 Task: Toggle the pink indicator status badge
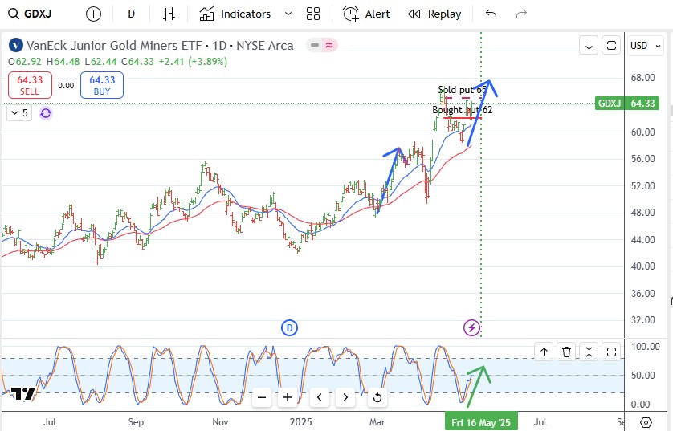click(x=329, y=45)
